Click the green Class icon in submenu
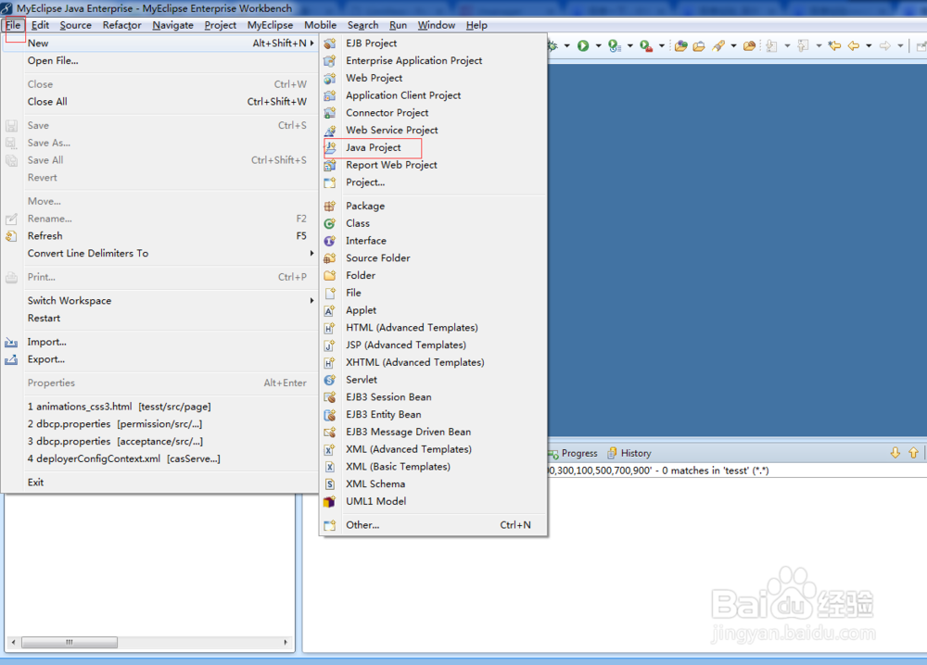The image size is (927, 665). [330, 223]
